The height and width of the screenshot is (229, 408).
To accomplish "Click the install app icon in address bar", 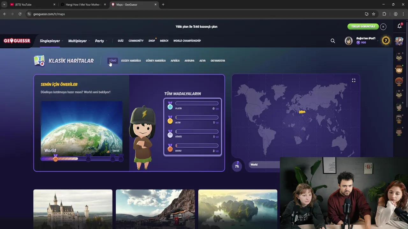I will pyautogui.click(x=367, y=14).
